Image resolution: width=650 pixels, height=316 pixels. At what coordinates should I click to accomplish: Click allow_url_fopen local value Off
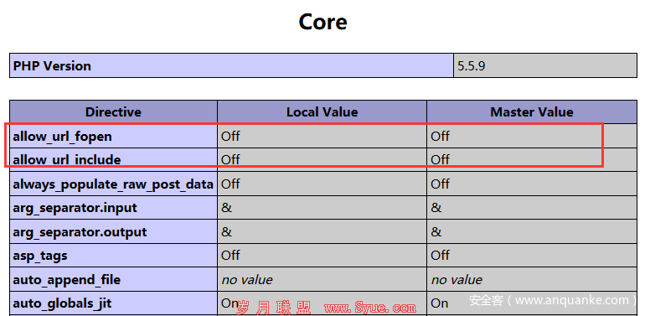pyautogui.click(x=230, y=136)
